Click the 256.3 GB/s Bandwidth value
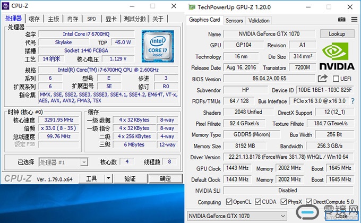The image size is (361, 223). (330, 146)
